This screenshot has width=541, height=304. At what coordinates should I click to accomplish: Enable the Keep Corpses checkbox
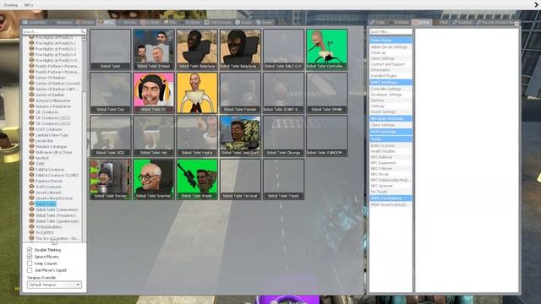click(30, 263)
